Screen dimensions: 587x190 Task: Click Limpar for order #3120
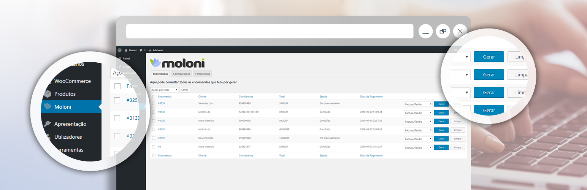click(x=458, y=130)
